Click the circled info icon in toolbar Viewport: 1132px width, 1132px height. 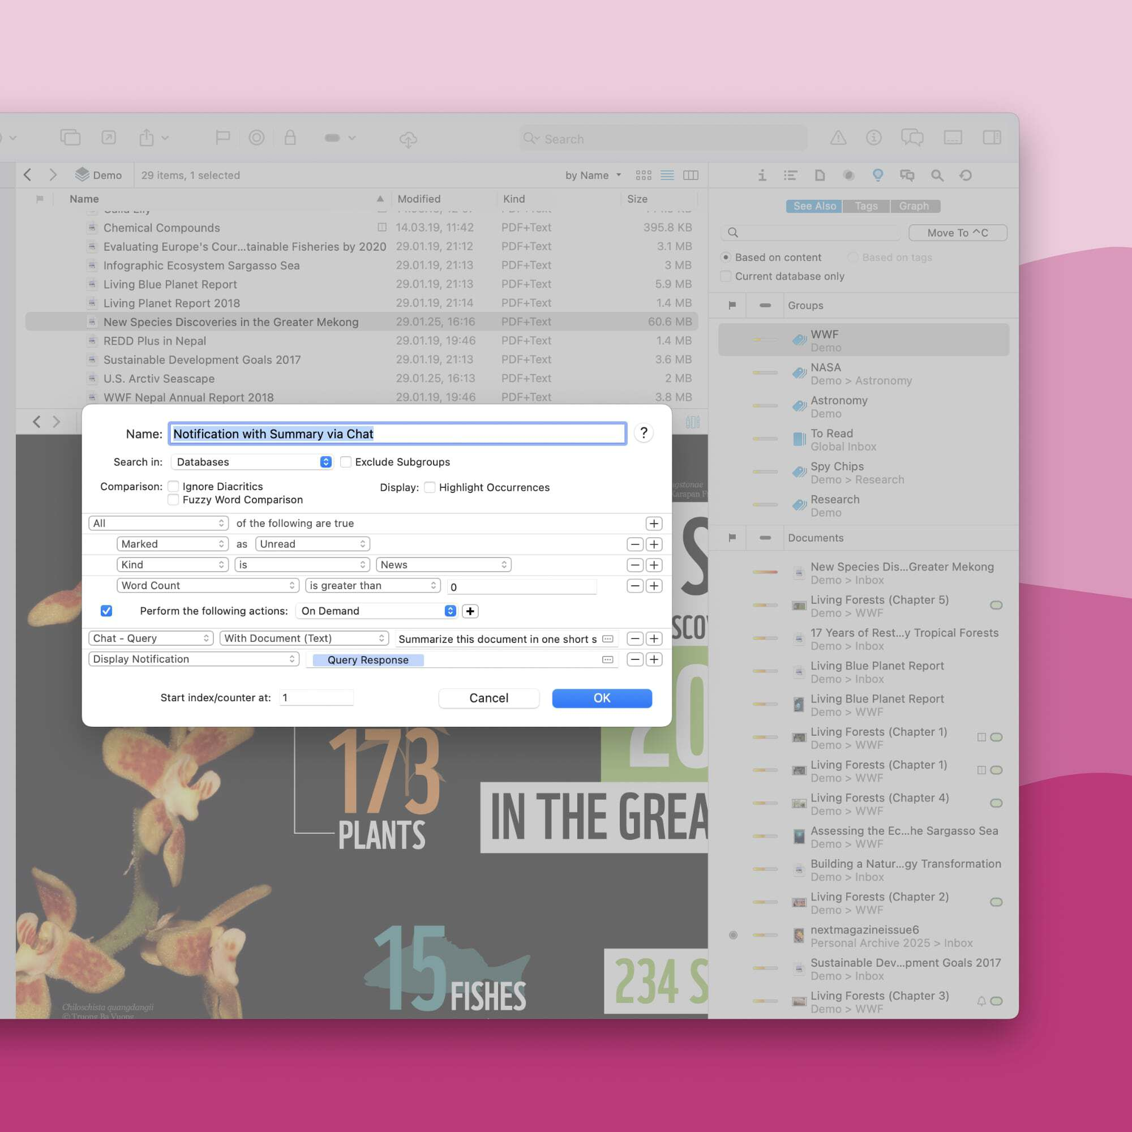[x=873, y=138]
